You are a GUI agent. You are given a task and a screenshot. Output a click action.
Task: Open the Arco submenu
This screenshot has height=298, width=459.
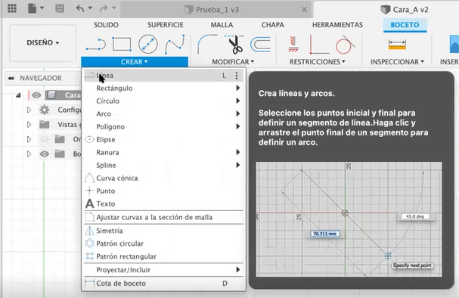pyautogui.click(x=164, y=114)
